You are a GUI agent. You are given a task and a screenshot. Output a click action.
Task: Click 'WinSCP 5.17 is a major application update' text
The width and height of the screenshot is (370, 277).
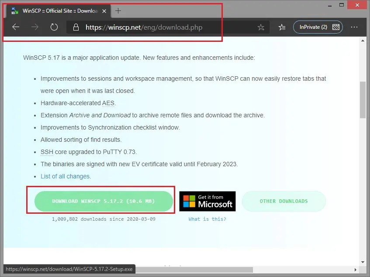click(x=81, y=58)
